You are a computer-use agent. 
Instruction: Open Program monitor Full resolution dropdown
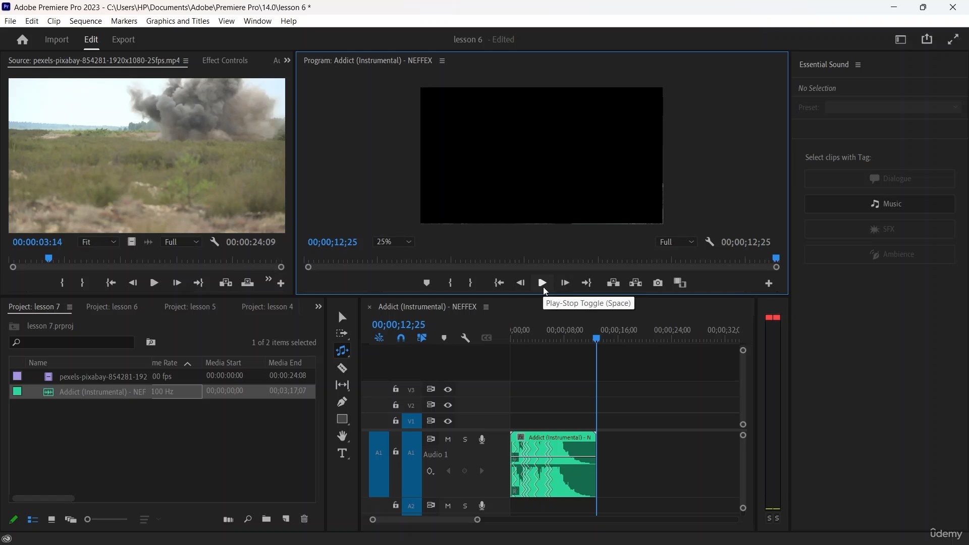point(677,242)
